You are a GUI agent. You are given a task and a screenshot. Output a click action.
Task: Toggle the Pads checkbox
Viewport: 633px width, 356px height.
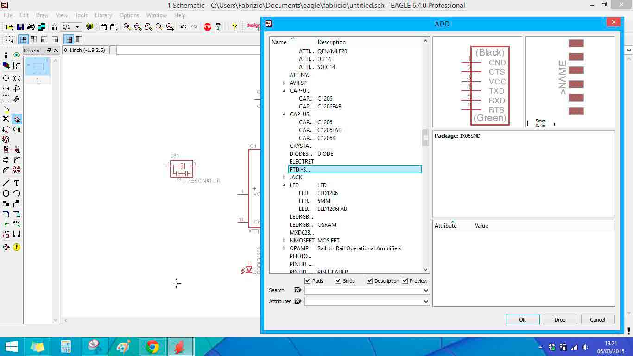(x=308, y=281)
